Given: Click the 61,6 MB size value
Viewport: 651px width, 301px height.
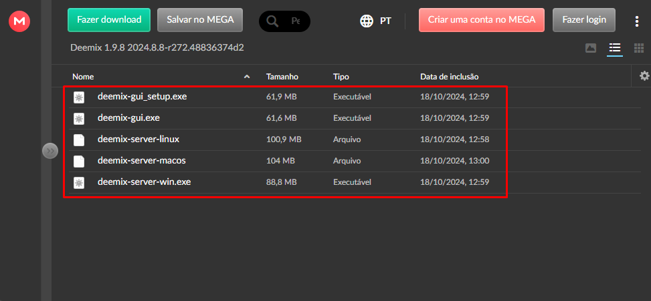Looking at the screenshot, I should point(282,118).
